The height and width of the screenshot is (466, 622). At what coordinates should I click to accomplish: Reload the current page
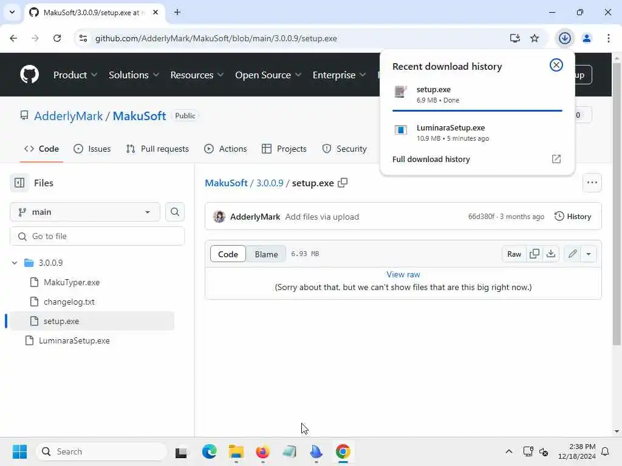pos(57,38)
